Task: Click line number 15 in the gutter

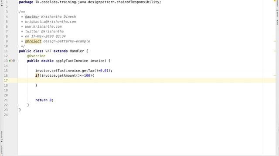Action: (x=6, y=71)
